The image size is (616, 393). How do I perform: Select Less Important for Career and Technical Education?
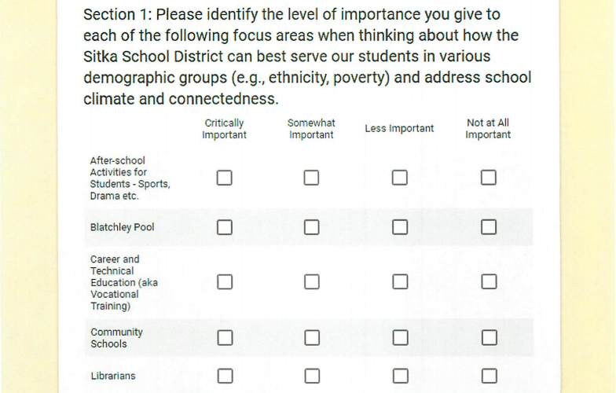(x=400, y=281)
